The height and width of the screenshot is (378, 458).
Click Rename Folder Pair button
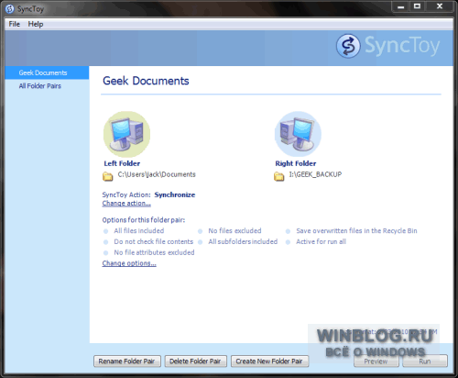coord(127,361)
